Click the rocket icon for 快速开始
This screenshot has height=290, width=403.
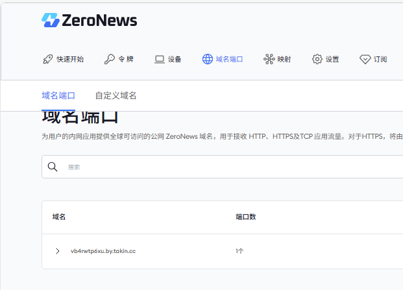click(48, 59)
